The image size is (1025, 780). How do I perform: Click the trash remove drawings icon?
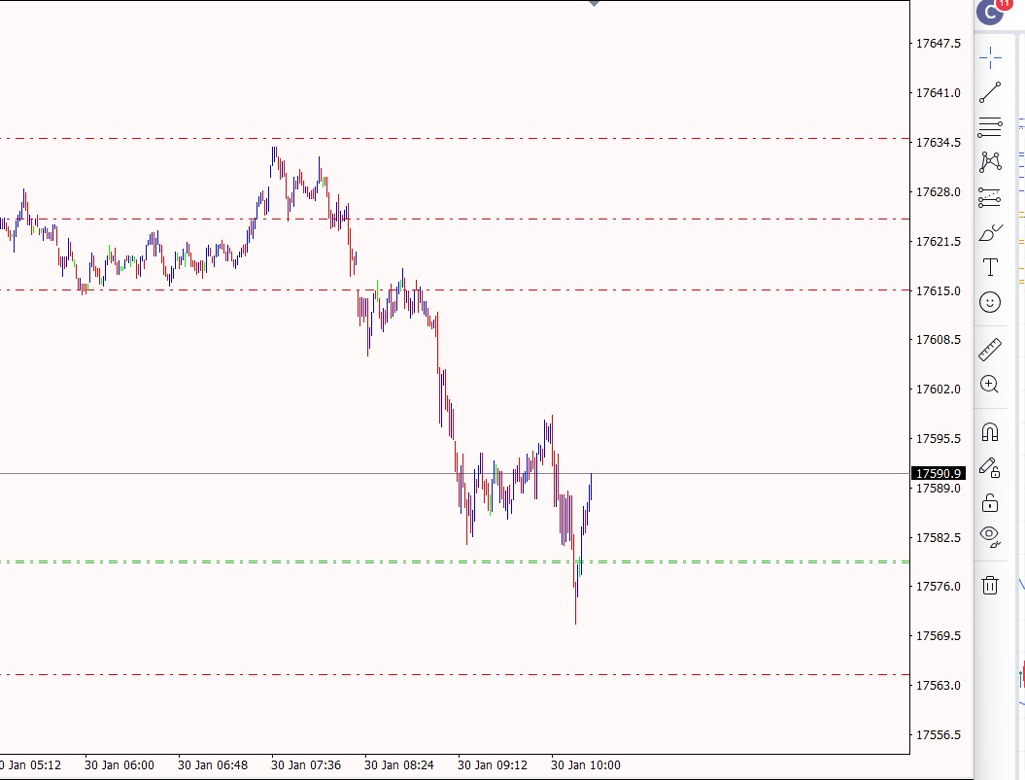click(x=990, y=585)
